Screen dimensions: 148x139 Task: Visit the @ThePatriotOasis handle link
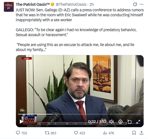[71, 4]
